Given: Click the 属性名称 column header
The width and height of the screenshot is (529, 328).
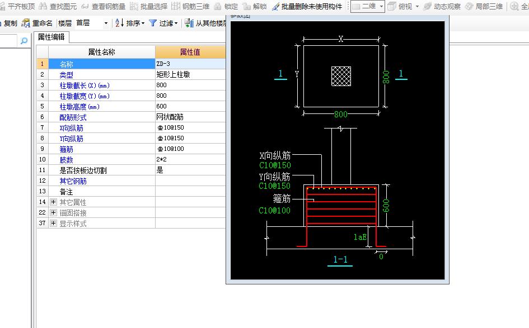Looking at the screenshot, I should [x=101, y=52].
